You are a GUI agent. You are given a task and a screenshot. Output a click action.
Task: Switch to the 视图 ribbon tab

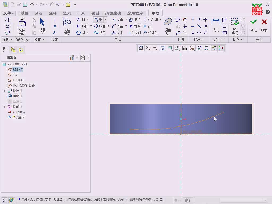tap(95, 13)
